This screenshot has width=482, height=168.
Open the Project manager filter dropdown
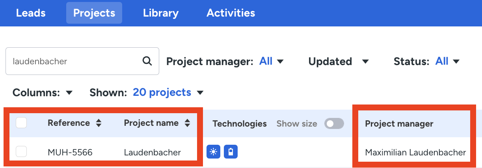(272, 62)
